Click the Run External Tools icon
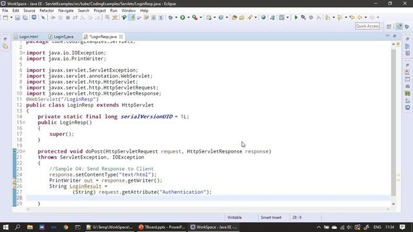This screenshot has height=232, width=413. 195,17
